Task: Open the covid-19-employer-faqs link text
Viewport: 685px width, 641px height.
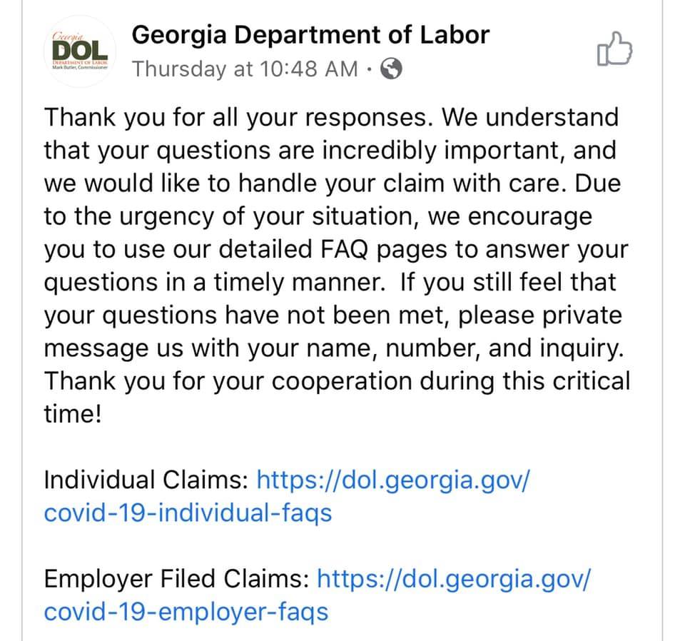Action: [186, 612]
